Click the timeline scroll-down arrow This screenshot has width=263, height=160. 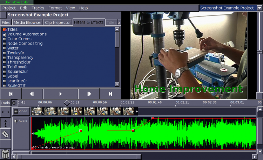point(260,151)
